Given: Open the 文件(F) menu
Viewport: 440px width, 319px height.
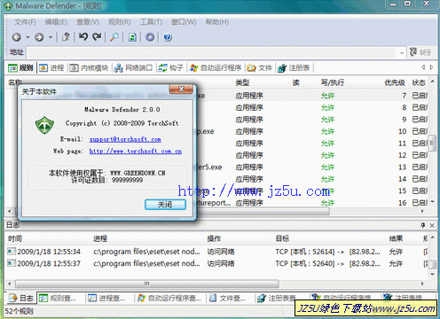Looking at the screenshot, I should pos(25,22).
